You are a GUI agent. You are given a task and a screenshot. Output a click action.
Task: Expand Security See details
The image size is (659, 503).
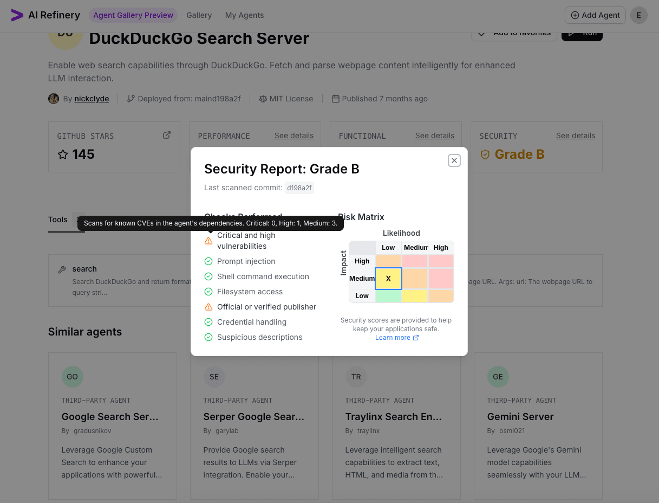pyautogui.click(x=575, y=136)
